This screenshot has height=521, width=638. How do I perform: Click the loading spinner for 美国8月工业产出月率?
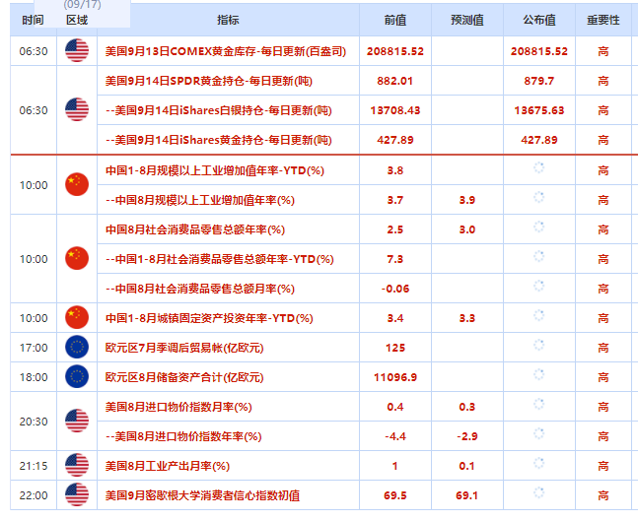pos(538,463)
